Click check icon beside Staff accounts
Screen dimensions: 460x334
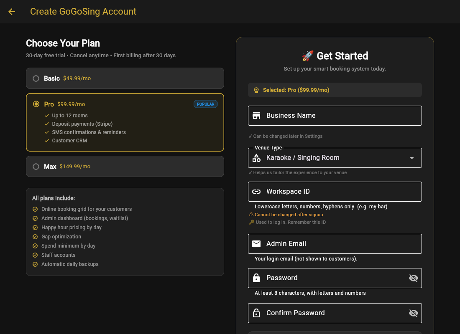[35, 255]
